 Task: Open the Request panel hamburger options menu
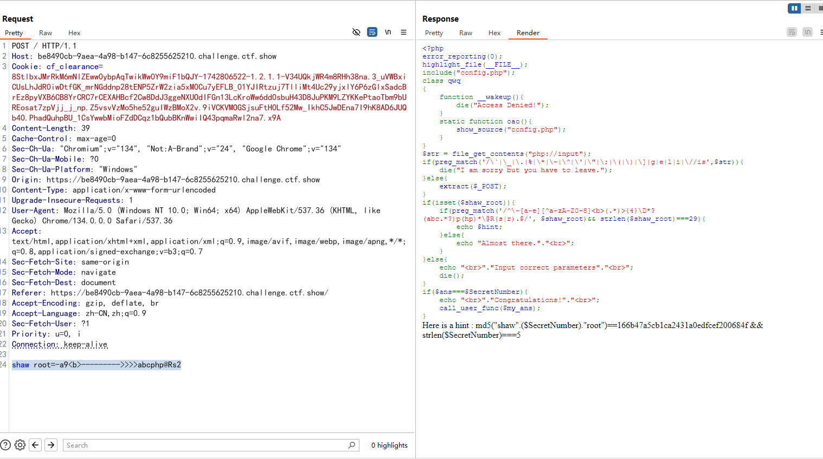[x=404, y=32]
